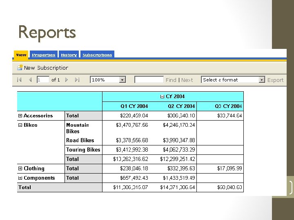Image resolution: width=294 pixels, height=220 pixels.
Task: Click the Q2 CY 2004 column header
Action: coord(181,106)
